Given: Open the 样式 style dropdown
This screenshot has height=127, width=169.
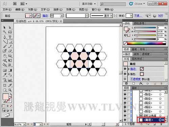Looking at the screenshot, I should pos(131,16).
